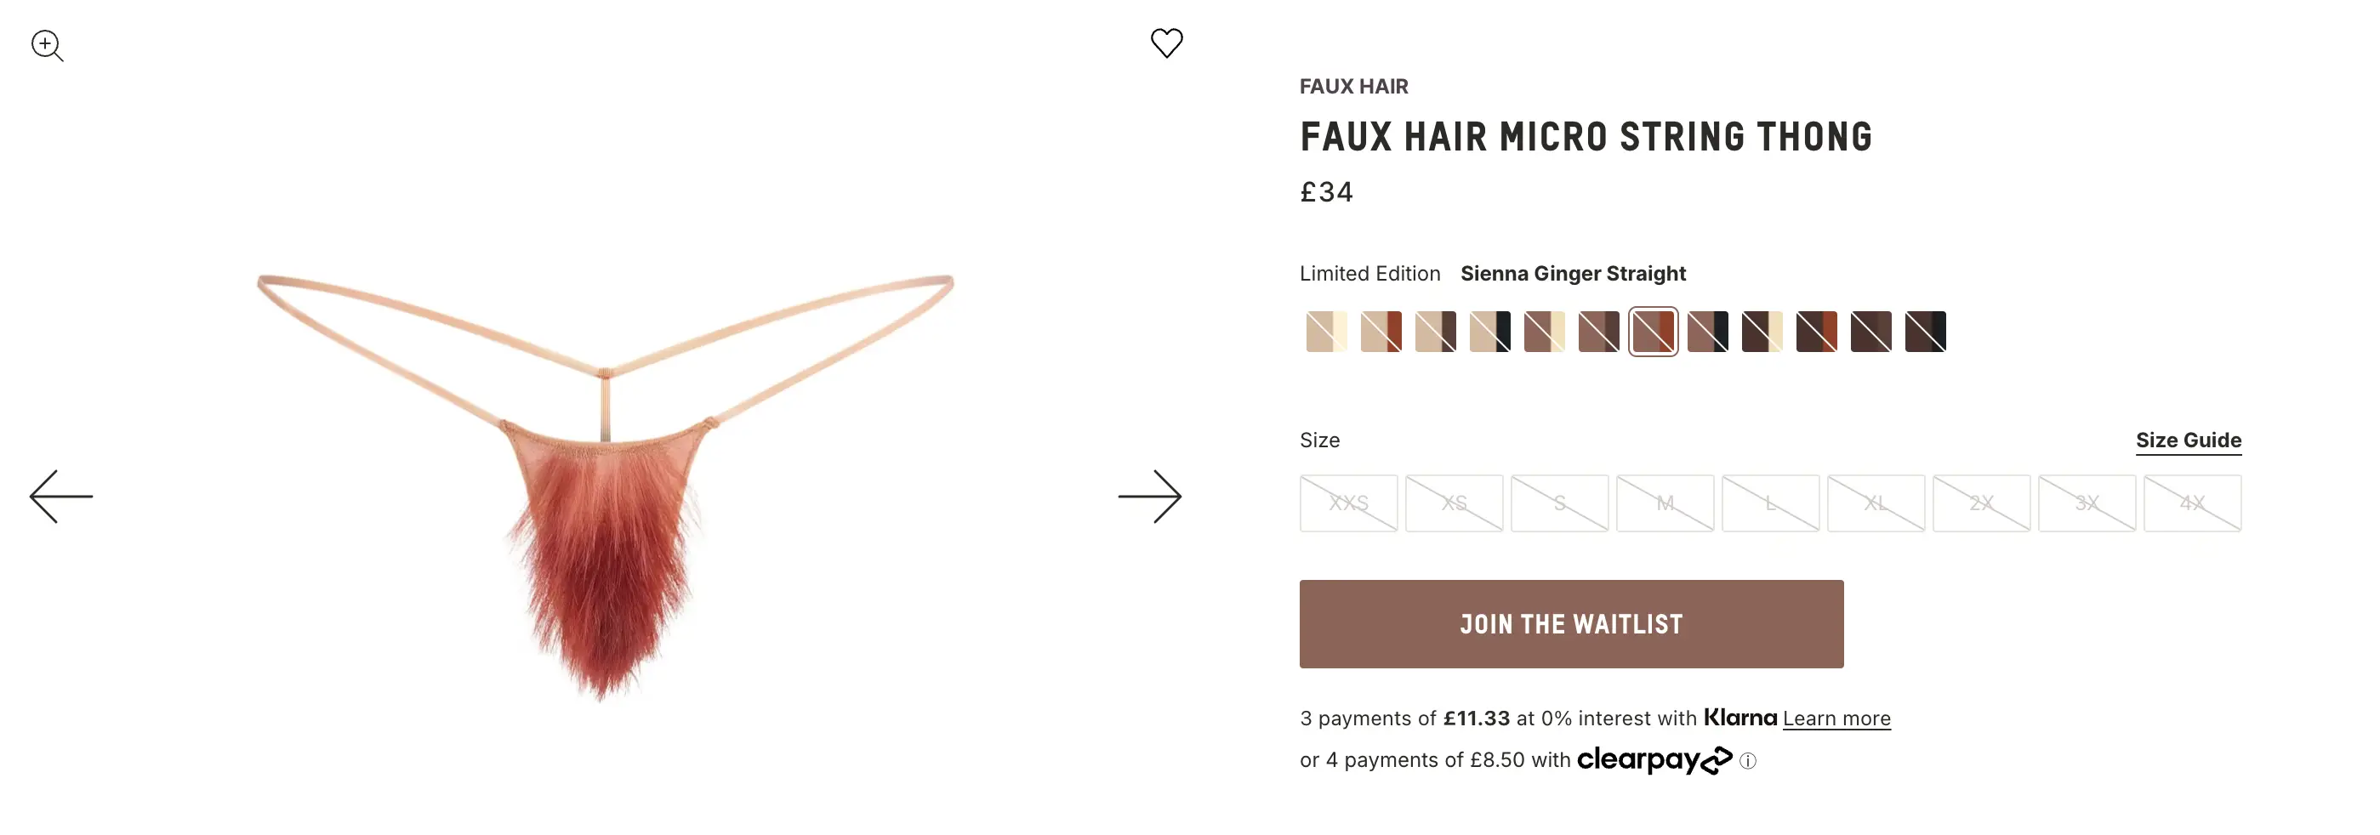2380x835 pixels.
Task: Select the first lightest color swatch
Action: coord(1326,332)
